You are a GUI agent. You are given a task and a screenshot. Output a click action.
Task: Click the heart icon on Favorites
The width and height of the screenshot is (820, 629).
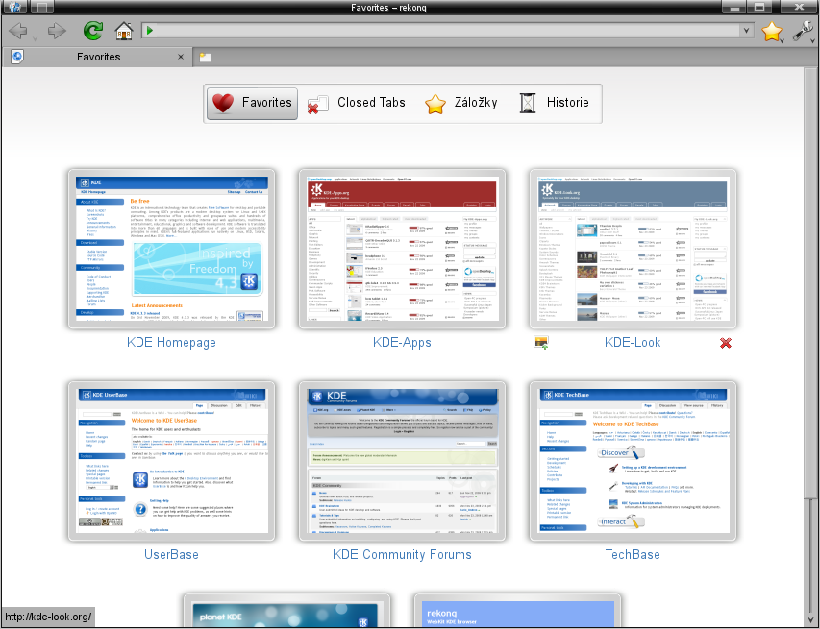pyautogui.click(x=223, y=103)
